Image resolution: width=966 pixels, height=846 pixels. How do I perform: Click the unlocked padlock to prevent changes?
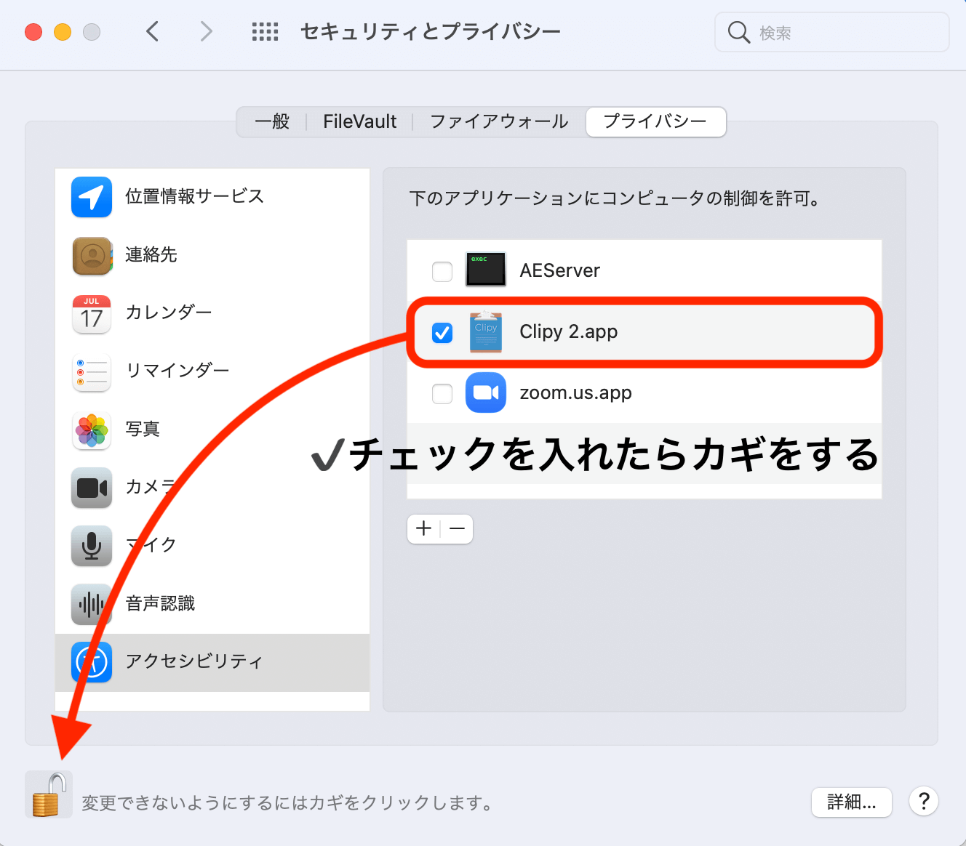(x=48, y=794)
